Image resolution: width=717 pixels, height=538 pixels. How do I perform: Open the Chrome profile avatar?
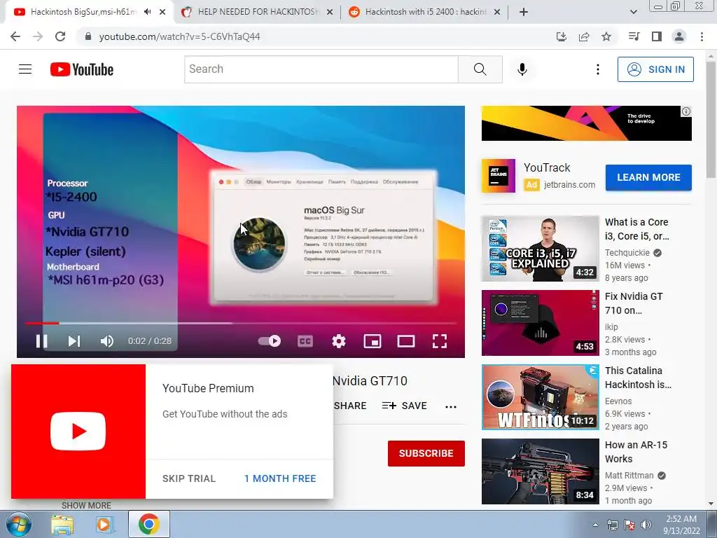pyautogui.click(x=679, y=36)
